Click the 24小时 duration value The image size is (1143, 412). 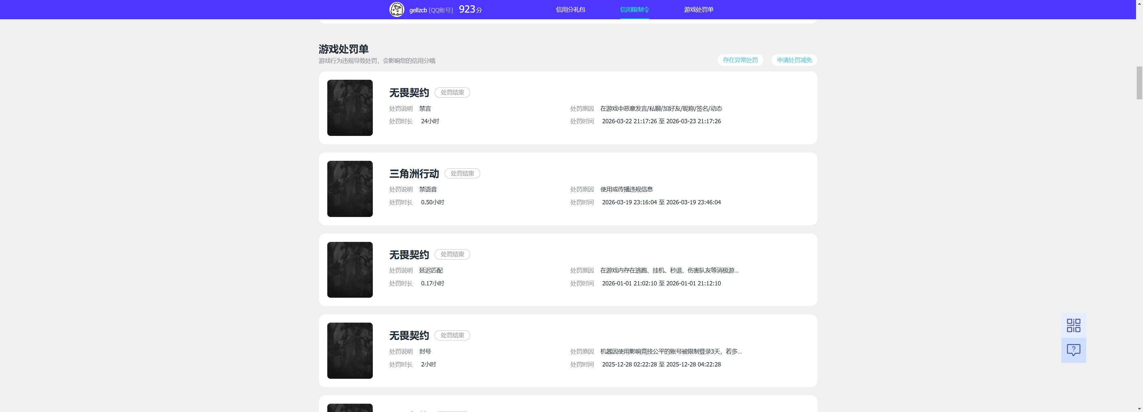430,121
